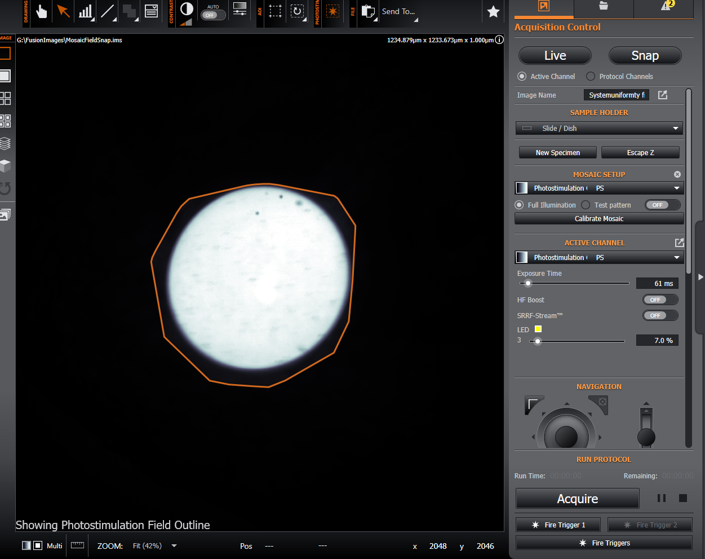The height and width of the screenshot is (559, 705).
Task: Click the rectangular AOI selection icon
Action: pos(275,11)
